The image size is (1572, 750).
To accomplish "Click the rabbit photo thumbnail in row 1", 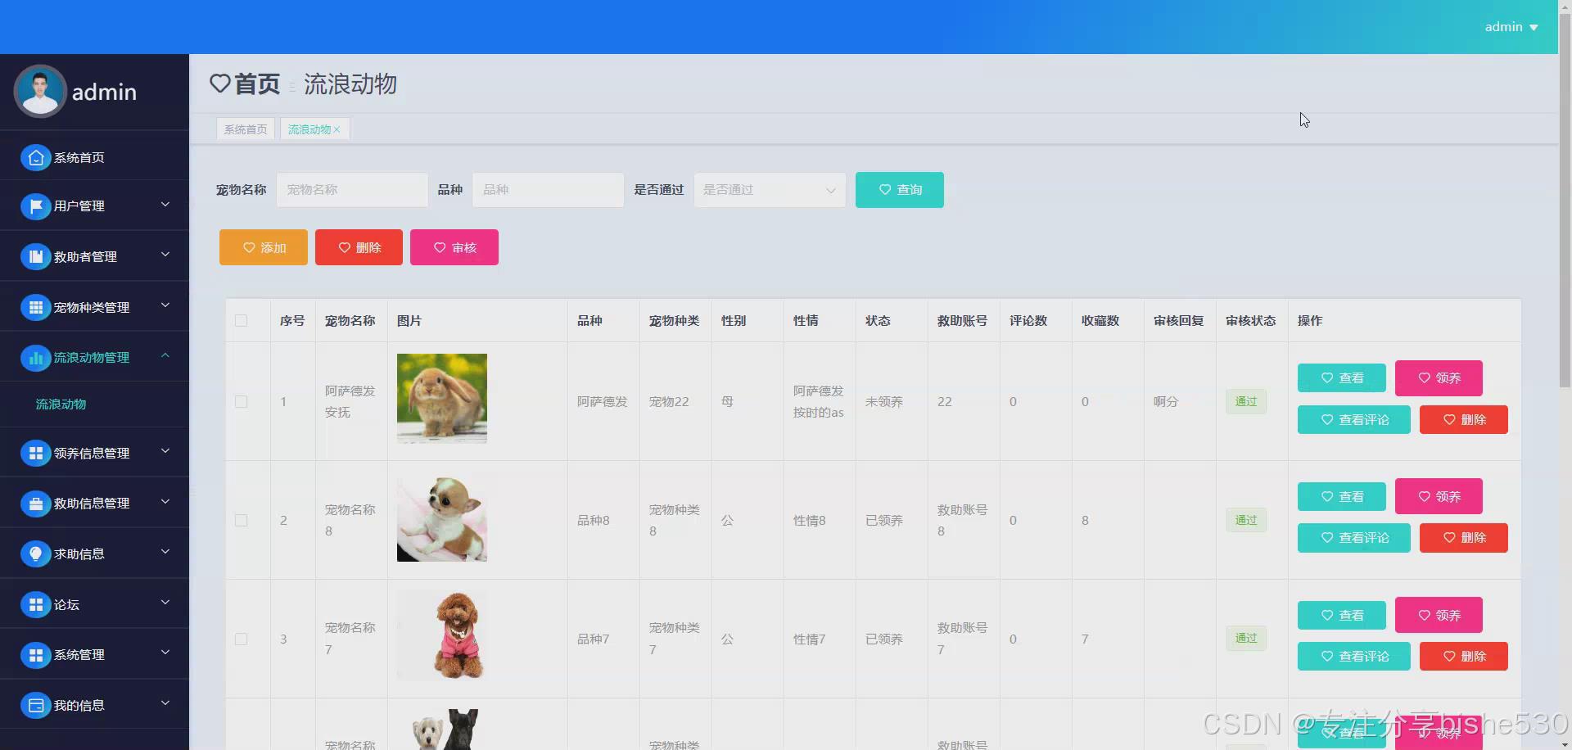I will click(441, 399).
